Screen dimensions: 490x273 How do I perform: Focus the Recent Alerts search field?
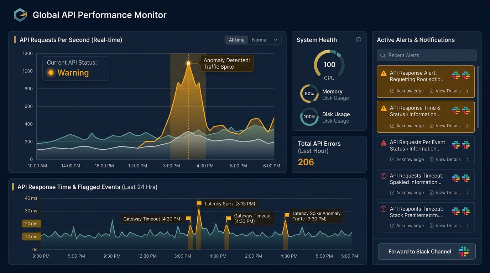pyautogui.click(x=427, y=55)
